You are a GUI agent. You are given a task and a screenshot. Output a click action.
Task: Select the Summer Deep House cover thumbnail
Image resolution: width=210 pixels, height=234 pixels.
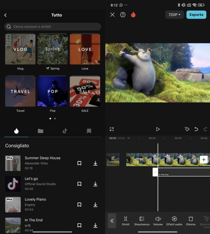[13, 163]
